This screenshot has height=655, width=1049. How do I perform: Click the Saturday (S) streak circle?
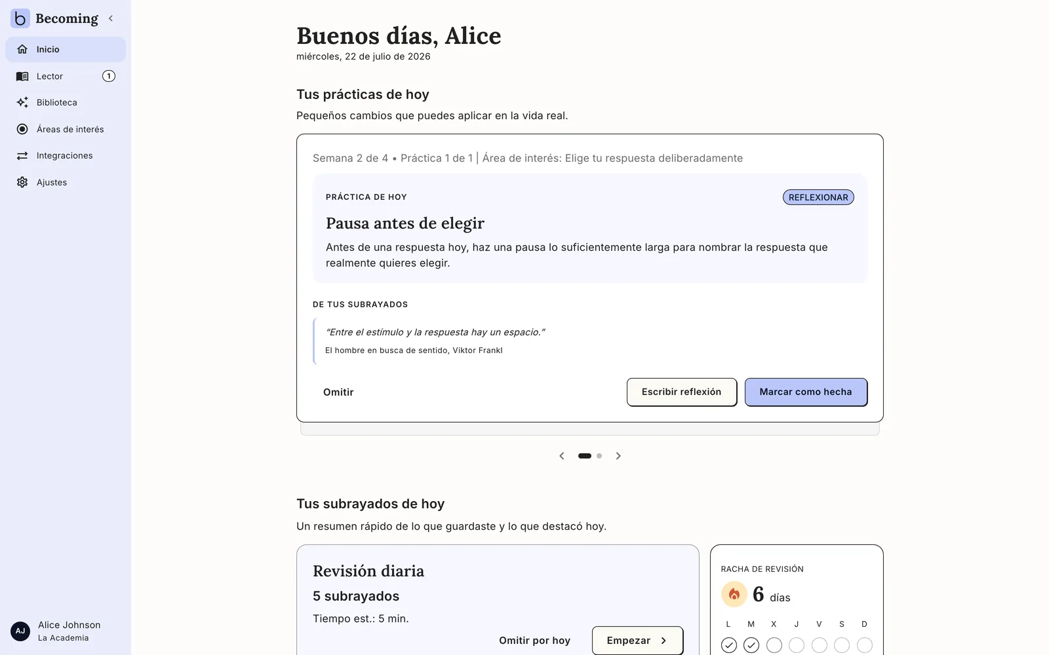click(x=842, y=645)
